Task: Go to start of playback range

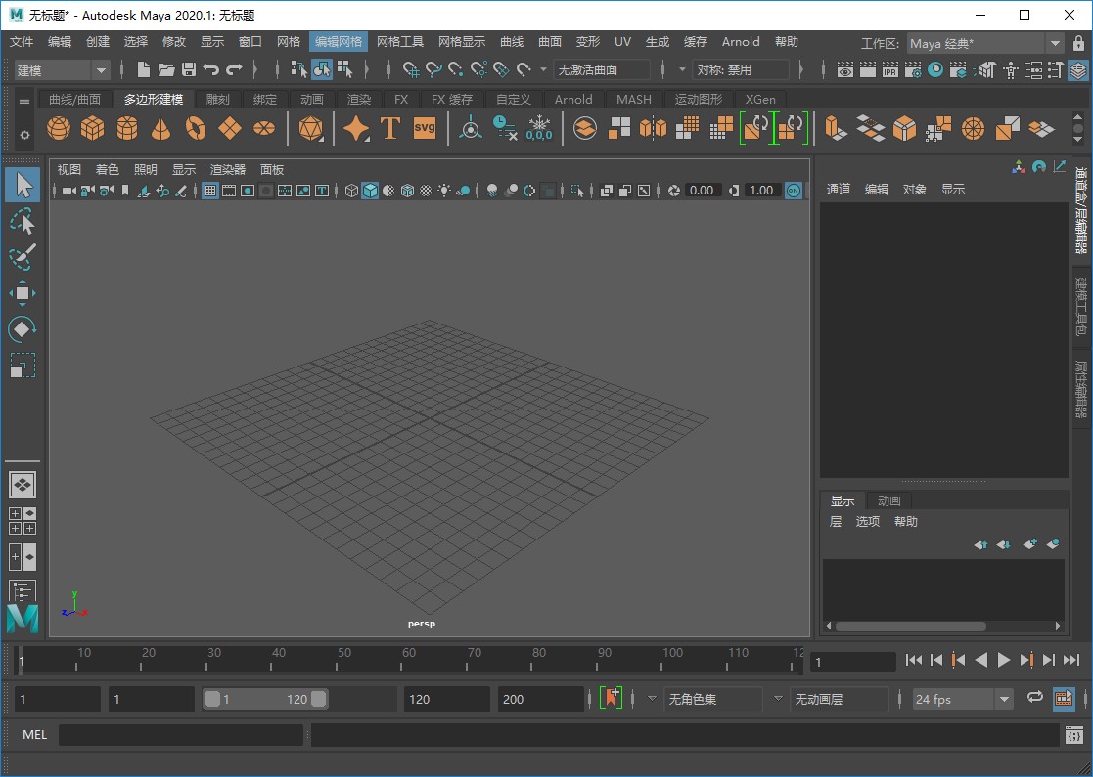Action: pyautogui.click(x=914, y=660)
